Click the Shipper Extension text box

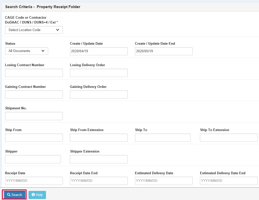[x=99, y=159]
